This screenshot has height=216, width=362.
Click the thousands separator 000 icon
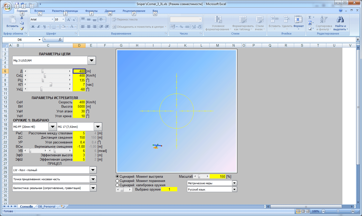(x=187, y=27)
